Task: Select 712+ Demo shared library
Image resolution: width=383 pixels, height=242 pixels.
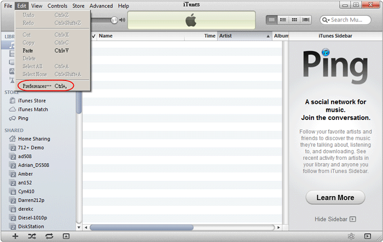Action: [x=31, y=148]
